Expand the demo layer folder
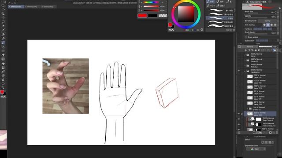This screenshot has height=158, width=282. pos(245,55)
